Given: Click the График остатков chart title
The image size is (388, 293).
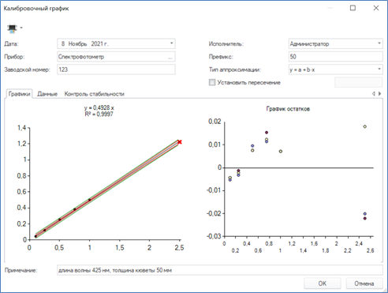Looking at the screenshot, I should [288, 109].
